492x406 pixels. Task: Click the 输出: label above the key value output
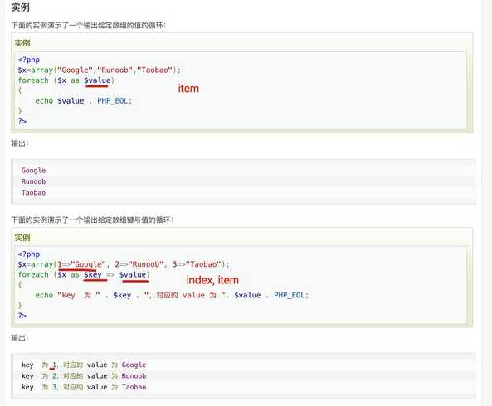click(20, 338)
